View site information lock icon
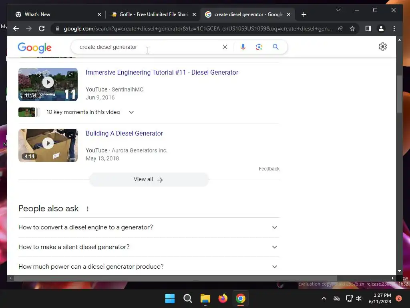 coord(58,28)
